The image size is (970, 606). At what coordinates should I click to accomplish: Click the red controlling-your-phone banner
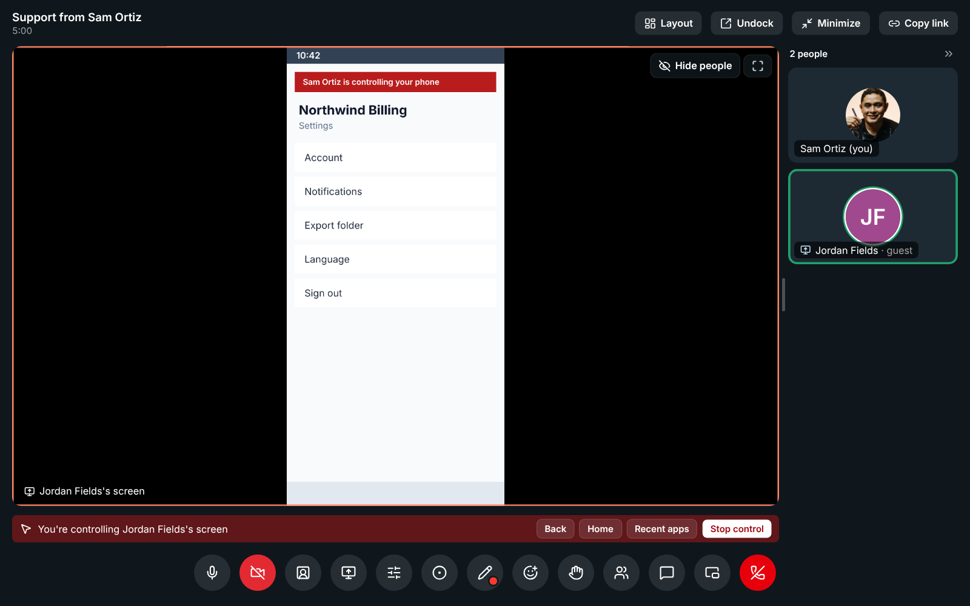[395, 82]
